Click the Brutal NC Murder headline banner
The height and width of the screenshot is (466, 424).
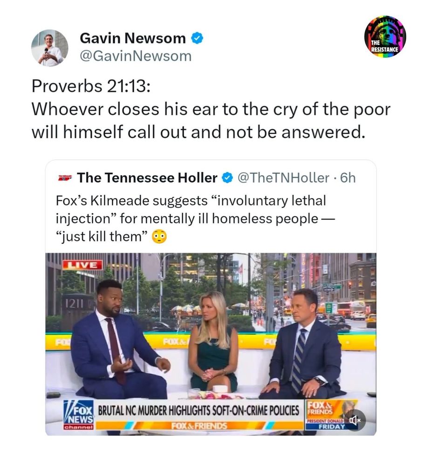(198, 411)
